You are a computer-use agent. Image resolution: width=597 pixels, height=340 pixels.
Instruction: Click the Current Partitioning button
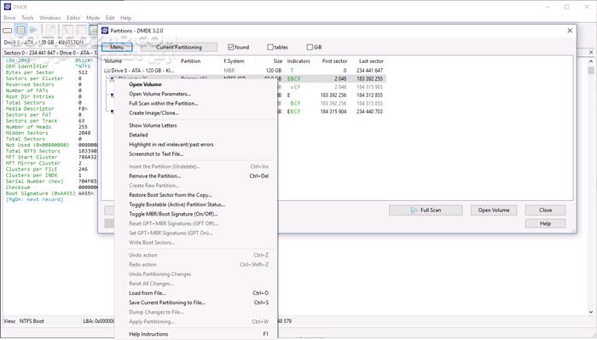179,47
